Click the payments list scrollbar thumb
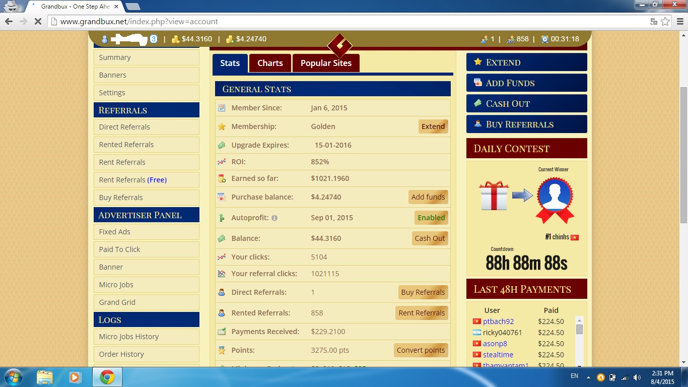Viewport: 688px width, 387px height. (x=579, y=329)
